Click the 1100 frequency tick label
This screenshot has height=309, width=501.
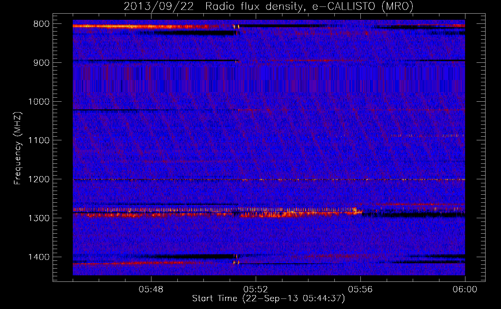tap(39, 140)
